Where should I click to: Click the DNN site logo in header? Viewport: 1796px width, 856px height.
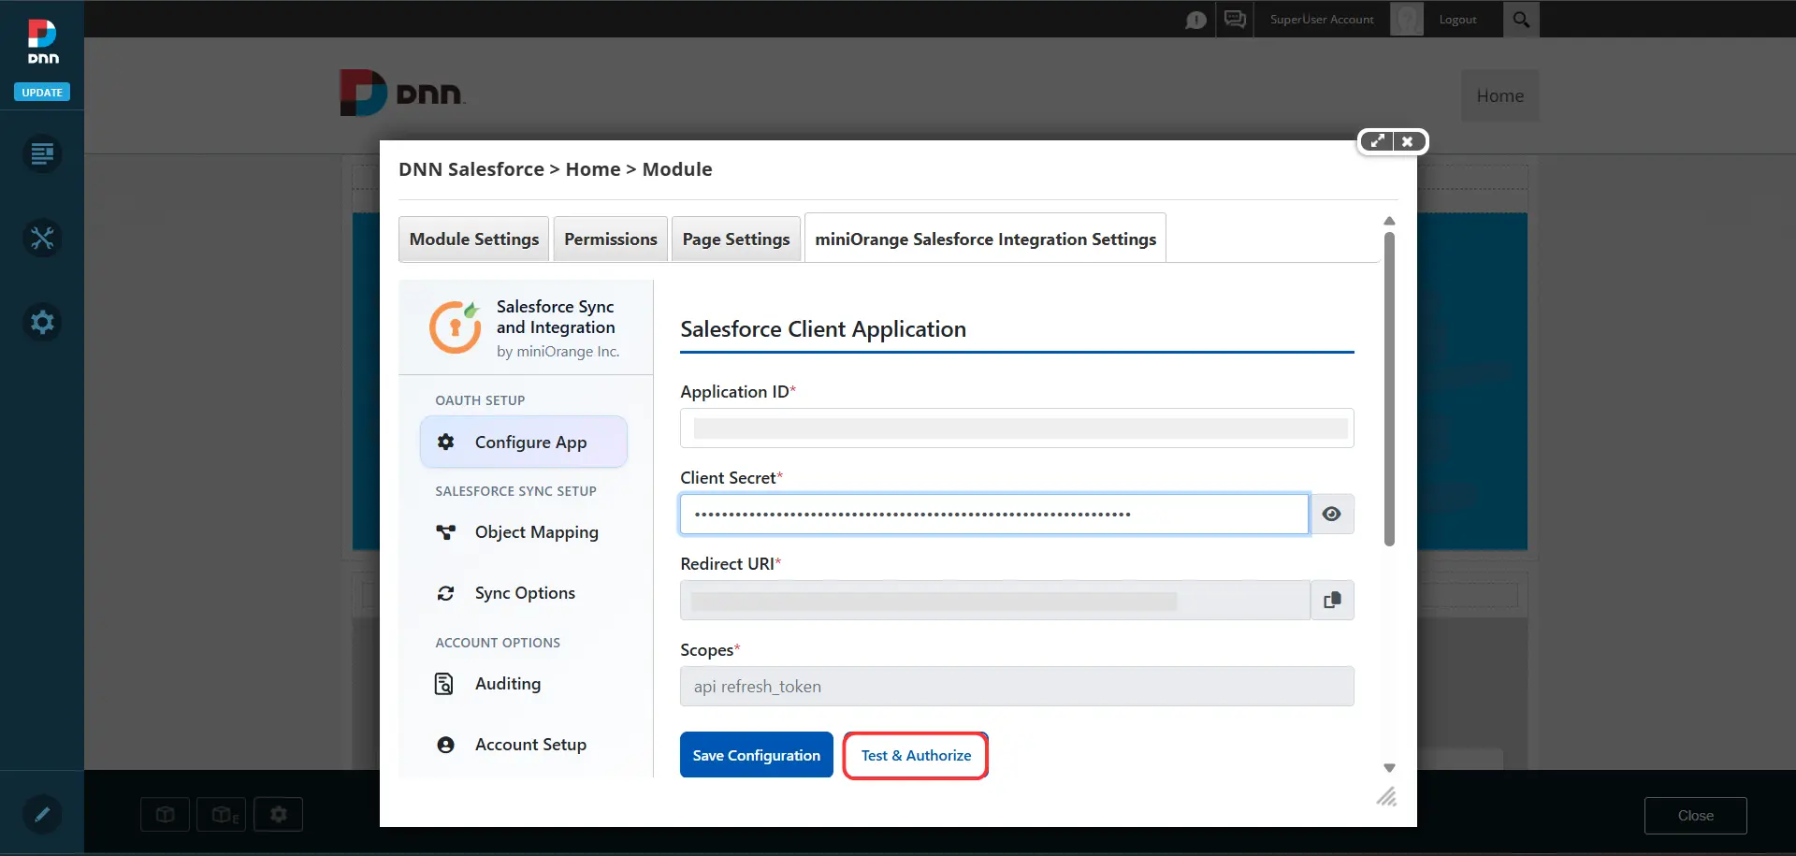tap(402, 93)
